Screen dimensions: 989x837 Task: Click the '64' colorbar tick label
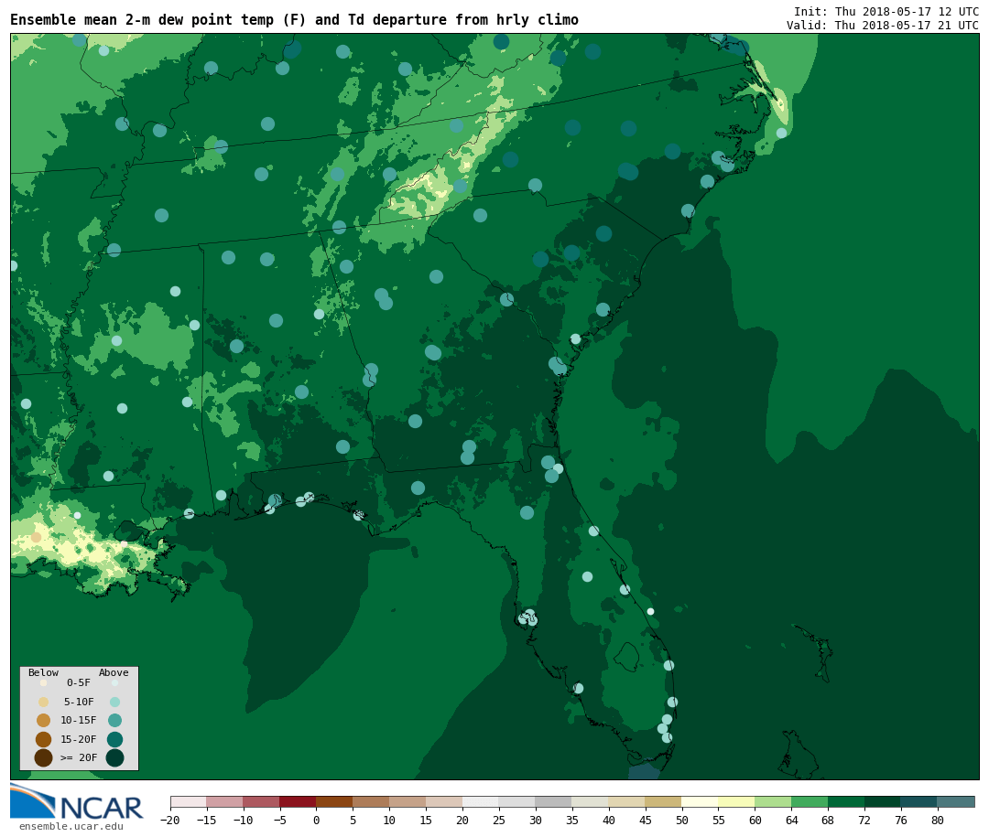[x=792, y=820]
